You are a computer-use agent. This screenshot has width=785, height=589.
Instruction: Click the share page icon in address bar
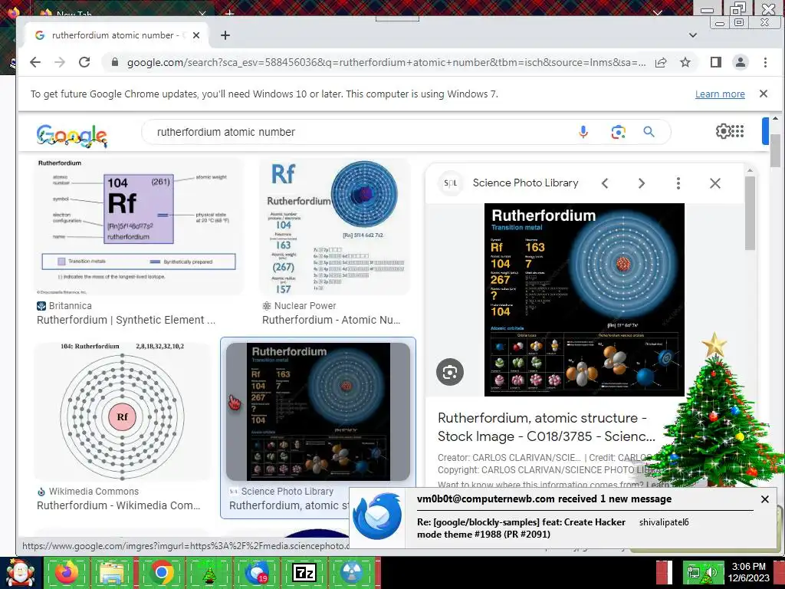tap(661, 62)
